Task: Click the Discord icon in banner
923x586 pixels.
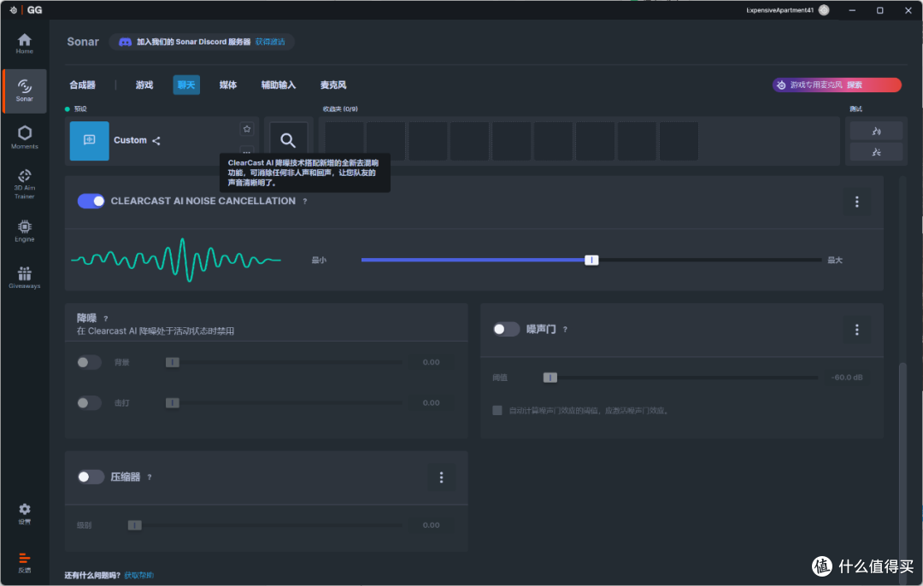Action: [125, 42]
